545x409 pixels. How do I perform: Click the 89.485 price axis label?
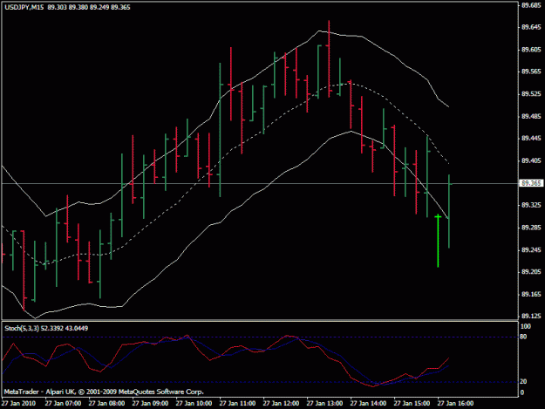(531, 116)
